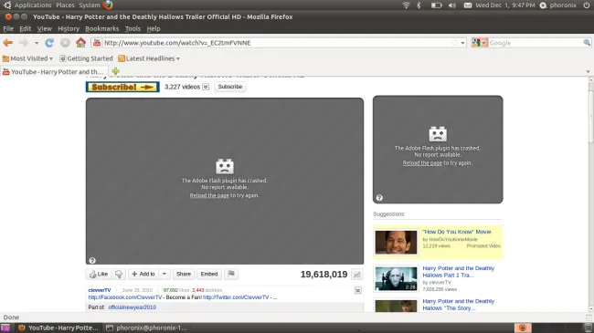Screen dimensions: 594x333
Task: Open the Bookmarks menu
Action: click(x=102, y=28)
